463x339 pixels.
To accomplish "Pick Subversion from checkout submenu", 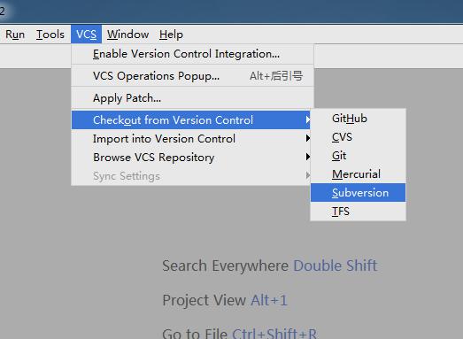I will [358, 193].
